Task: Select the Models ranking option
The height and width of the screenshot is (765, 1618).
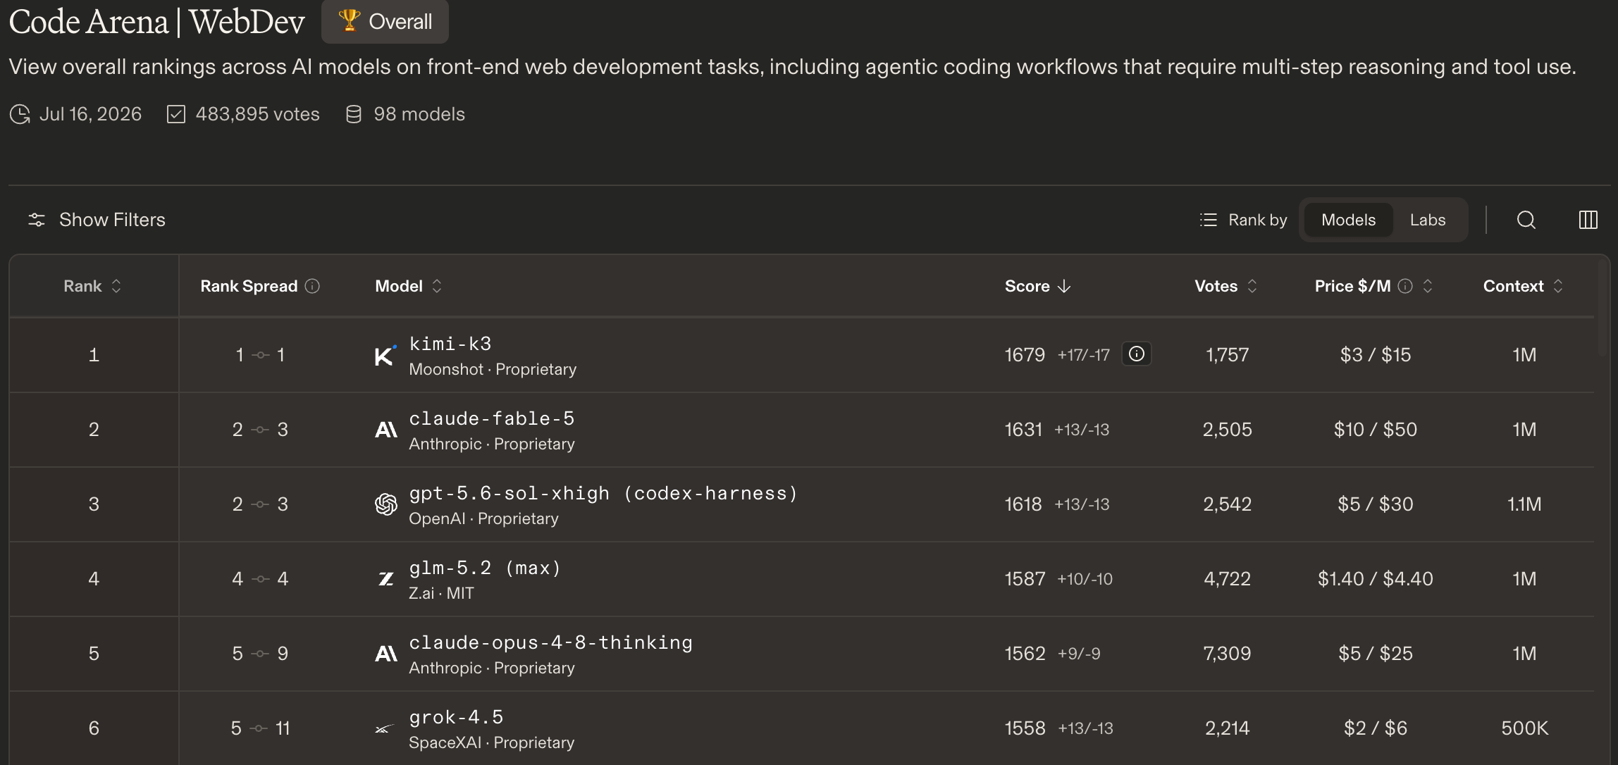Action: (1348, 220)
